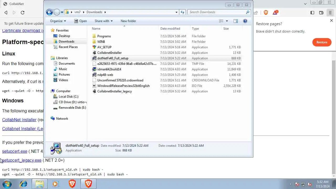Dismiss the Restore pages prompt
Image resolution: width=336 pixels, height=189 pixels.
(x=331, y=20)
